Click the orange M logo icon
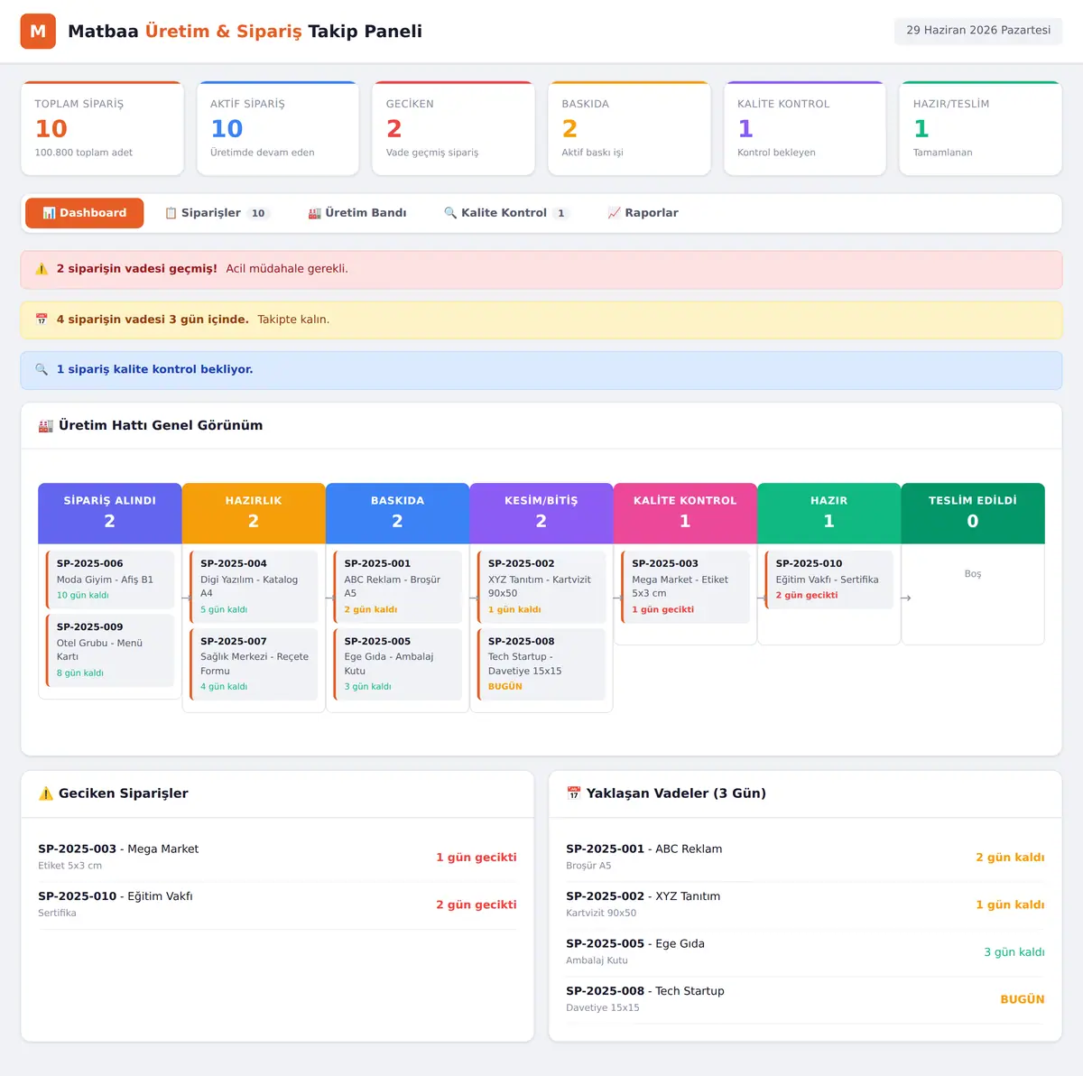 (x=38, y=32)
